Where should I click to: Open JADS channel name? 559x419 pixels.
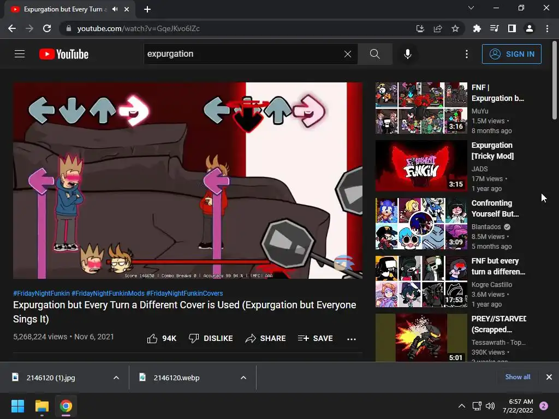point(479,169)
